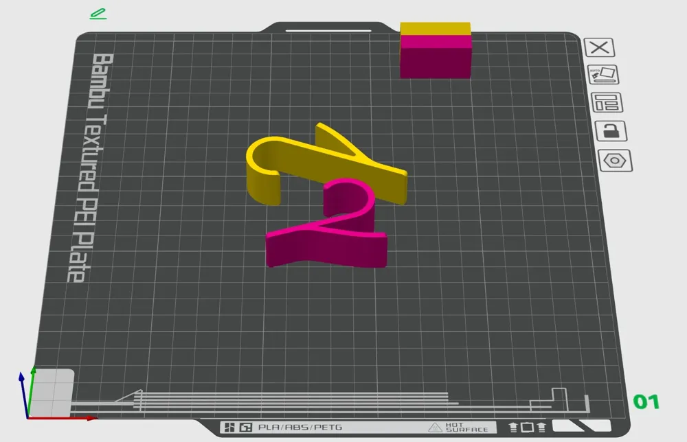Viewport: 687px width, 442px height.
Task: Click the white handle bar atop the plate
Action: pos(328,31)
